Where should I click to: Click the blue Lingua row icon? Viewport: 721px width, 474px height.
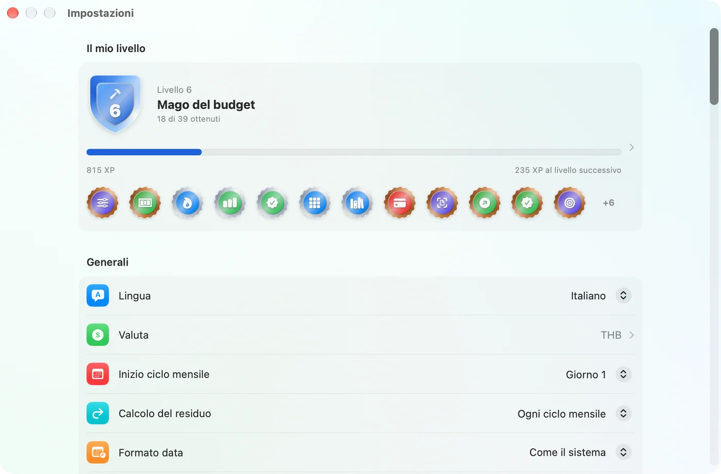pos(98,295)
